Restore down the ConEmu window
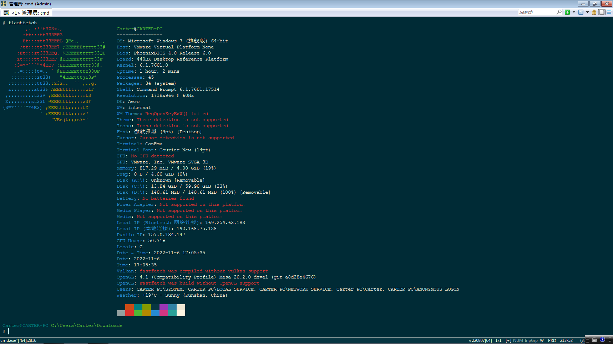The height and width of the screenshot is (344, 613). click(594, 4)
